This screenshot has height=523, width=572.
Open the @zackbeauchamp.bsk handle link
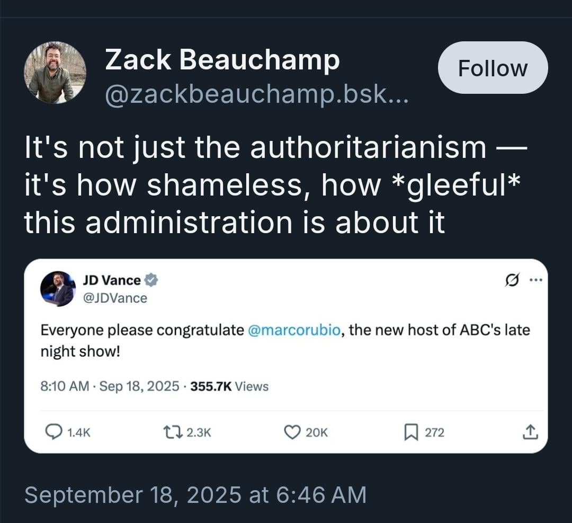click(x=257, y=94)
